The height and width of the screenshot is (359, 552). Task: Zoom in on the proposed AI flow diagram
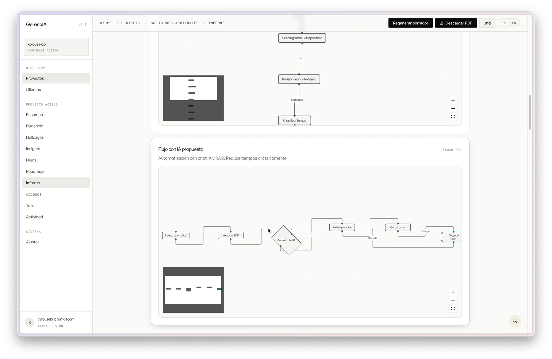coord(453,292)
